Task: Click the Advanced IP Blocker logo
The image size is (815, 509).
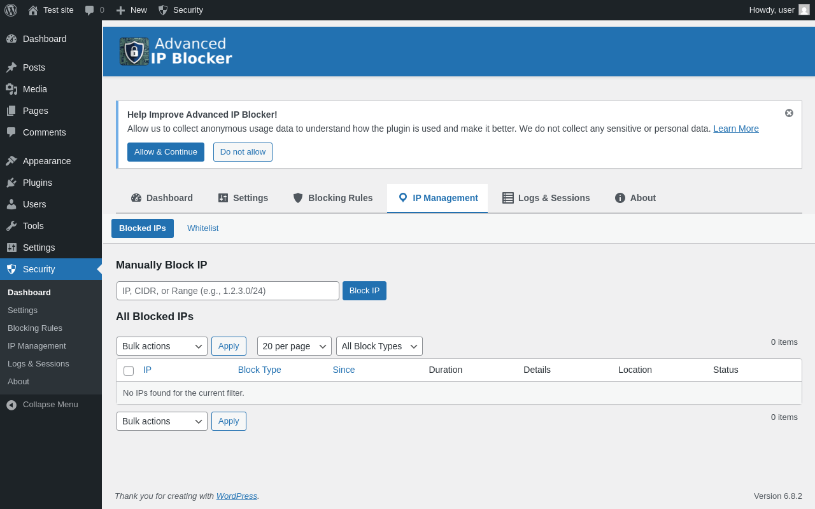Action: pos(176,52)
